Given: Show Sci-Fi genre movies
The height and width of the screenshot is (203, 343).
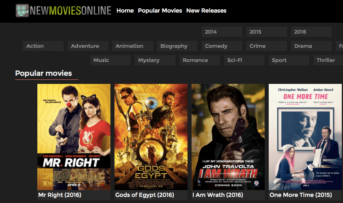Looking at the screenshot, I should [244, 60].
